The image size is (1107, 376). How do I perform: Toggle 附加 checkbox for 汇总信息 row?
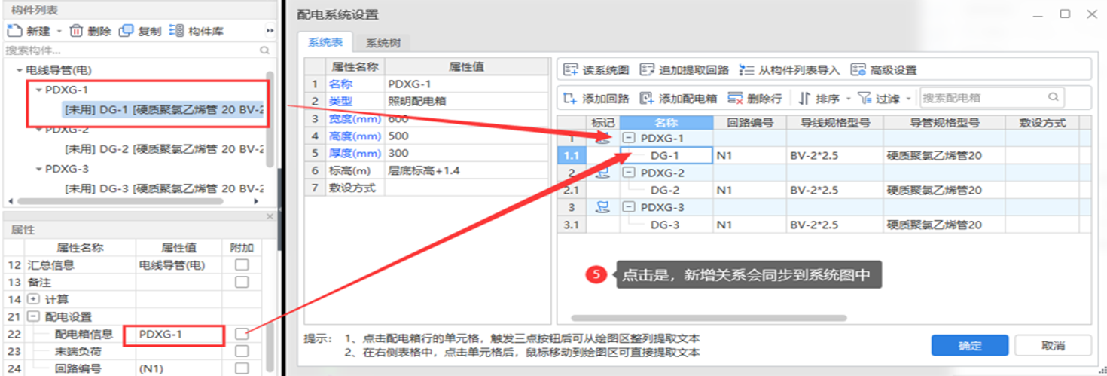click(242, 264)
